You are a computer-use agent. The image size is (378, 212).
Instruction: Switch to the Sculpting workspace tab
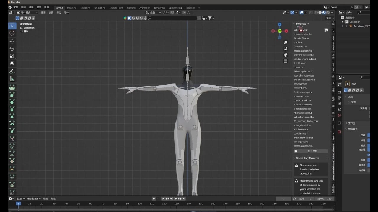pyautogui.click(x=85, y=8)
